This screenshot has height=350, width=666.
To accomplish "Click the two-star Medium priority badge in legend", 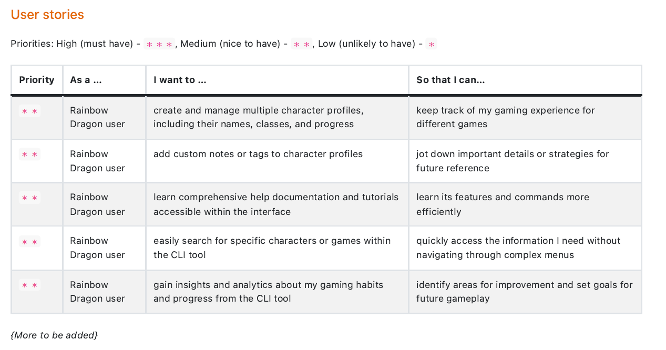I will pyautogui.click(x=302, y=44).
